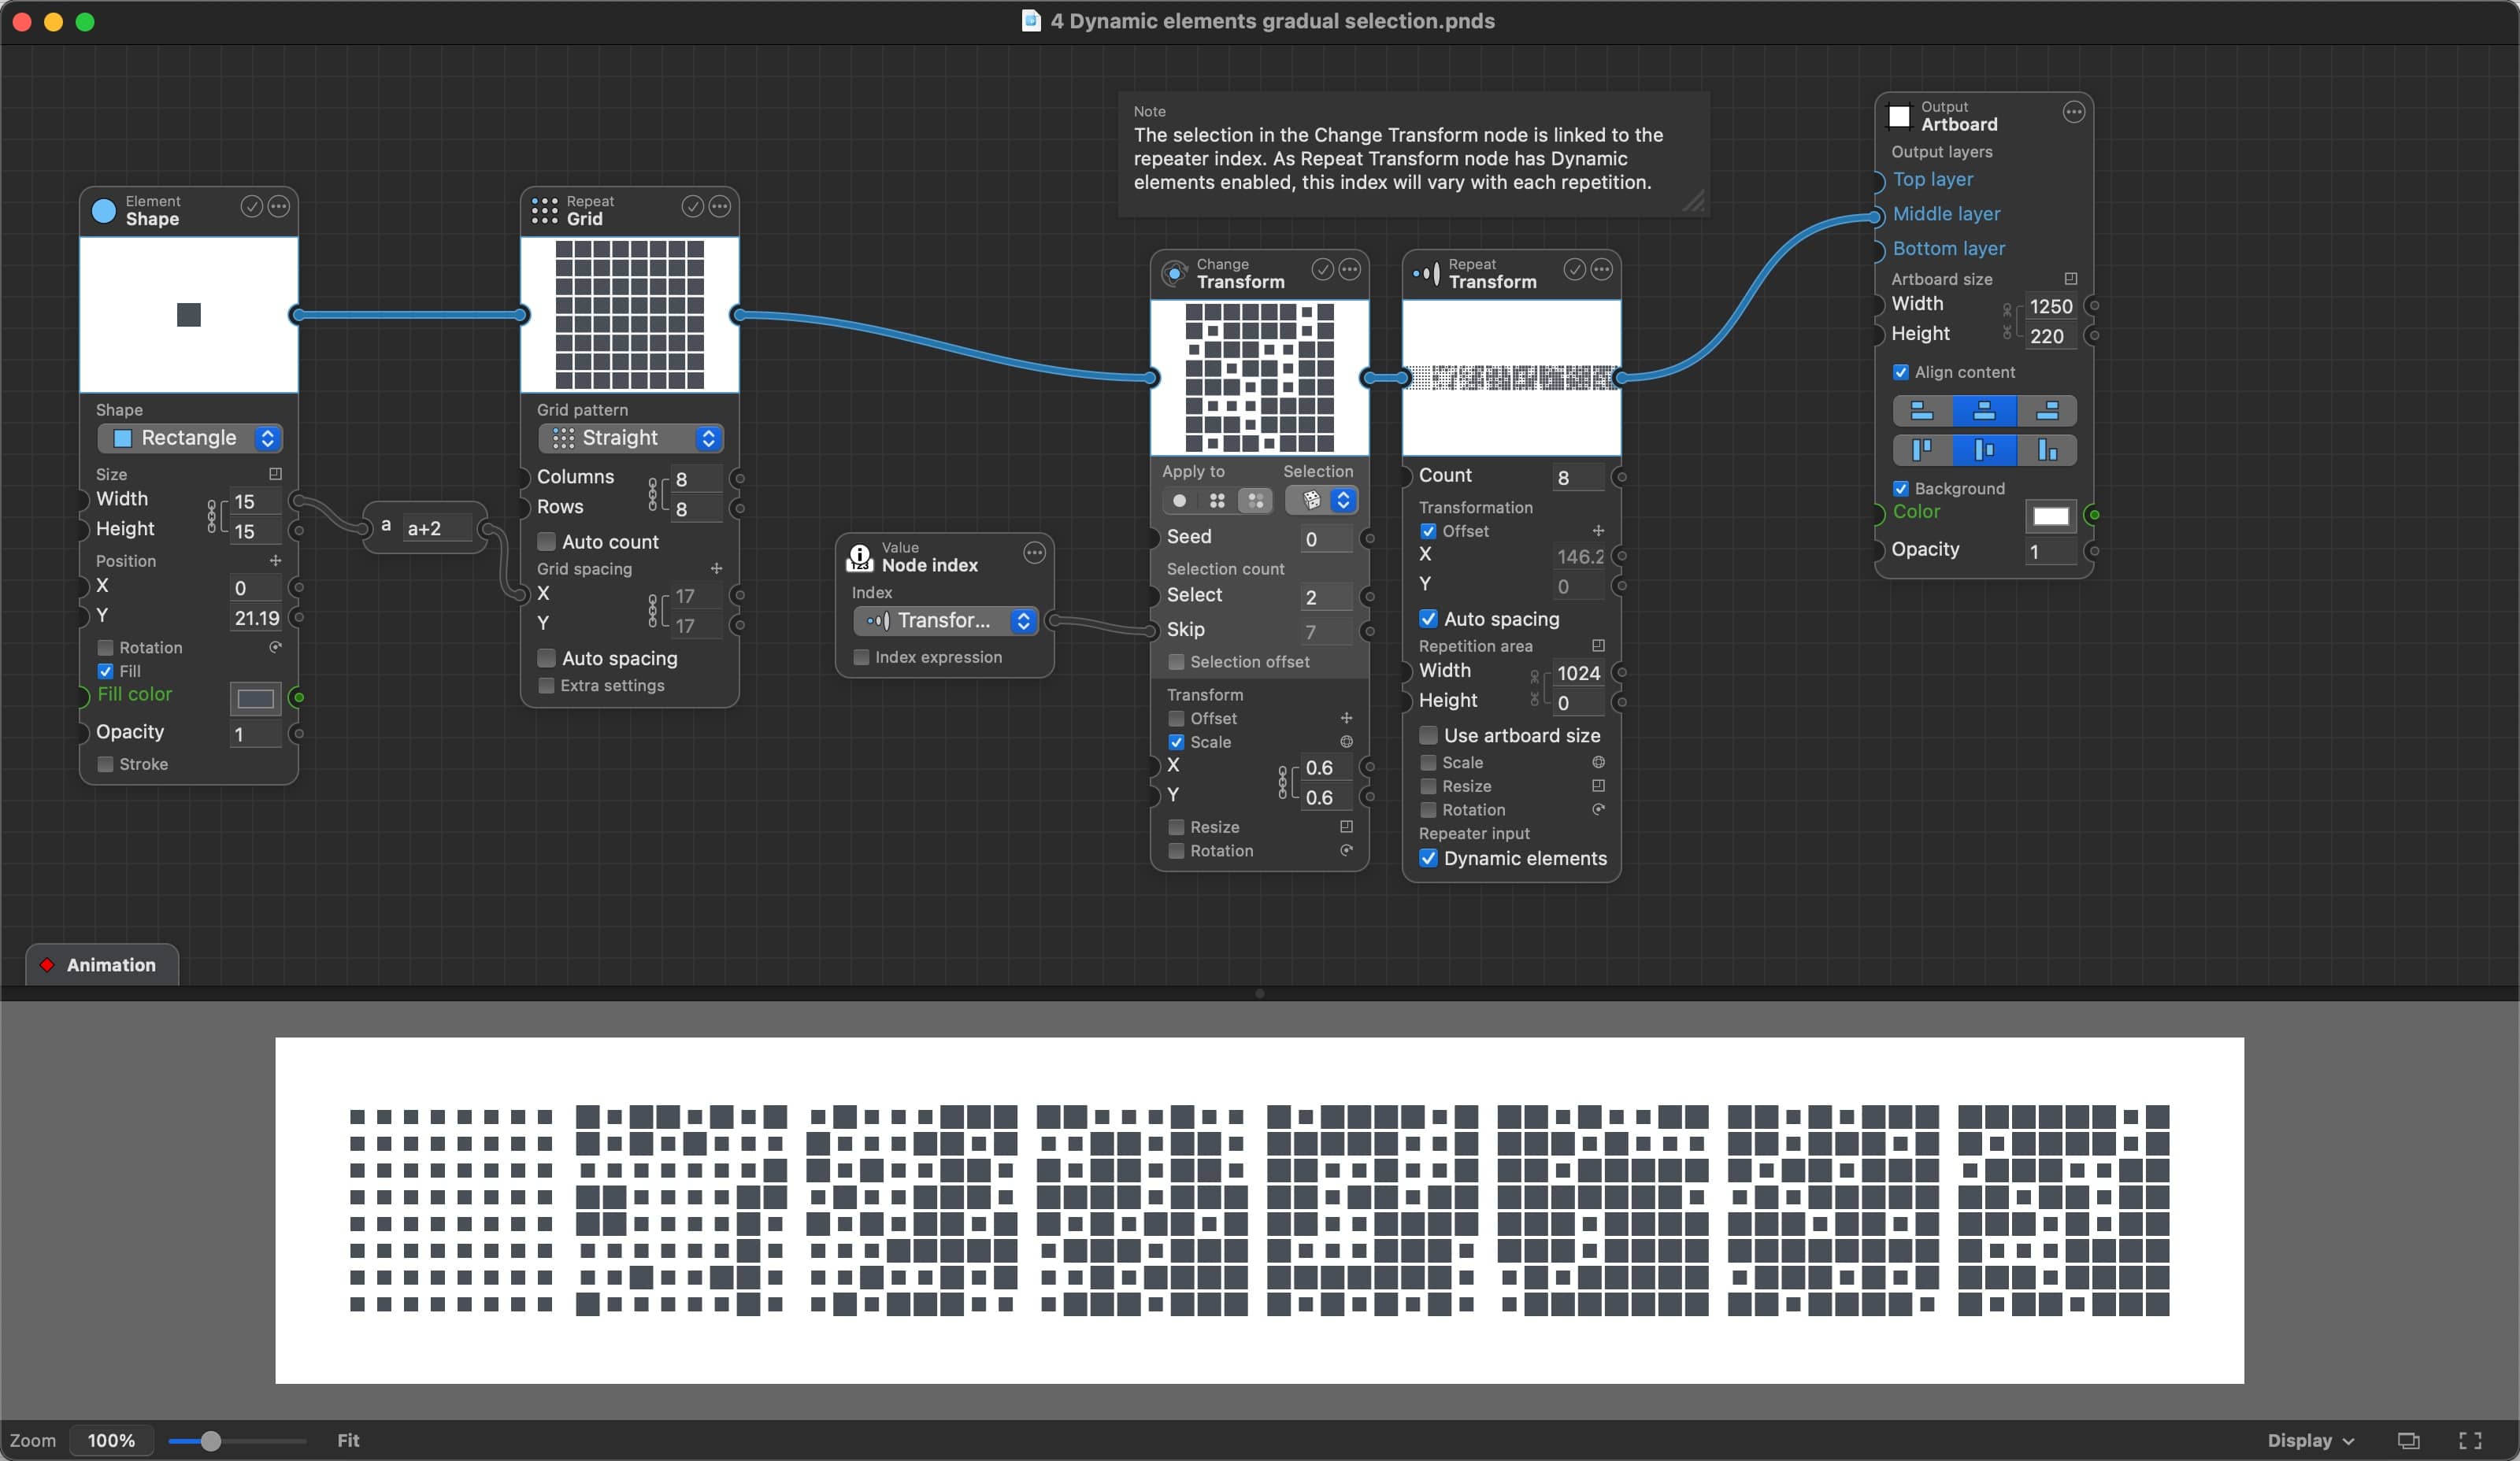Uncheck Background checkbox in Artboard
The width and height of the screenshot is (2520, 1461).
1901,489
